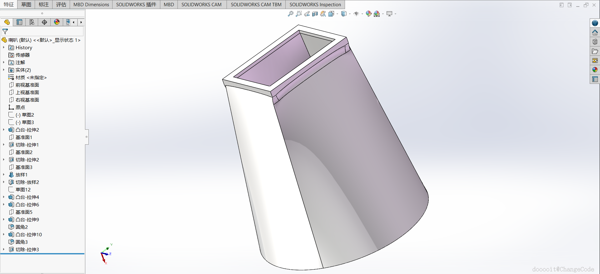Image resolution: width=600 pixels, height=274 pixels.
Task: Switch to the 草图 tab
Action: pos(26,4)
